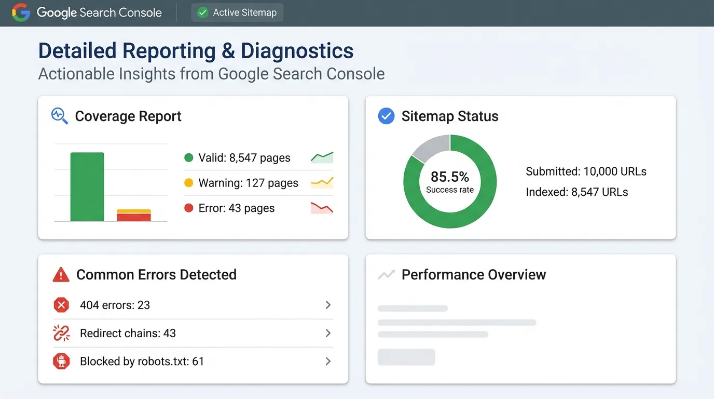The height and width of the screenshot is (399, 714).
Task: Toggle the Valid pages green status dot
Action: tap(189, 157)
